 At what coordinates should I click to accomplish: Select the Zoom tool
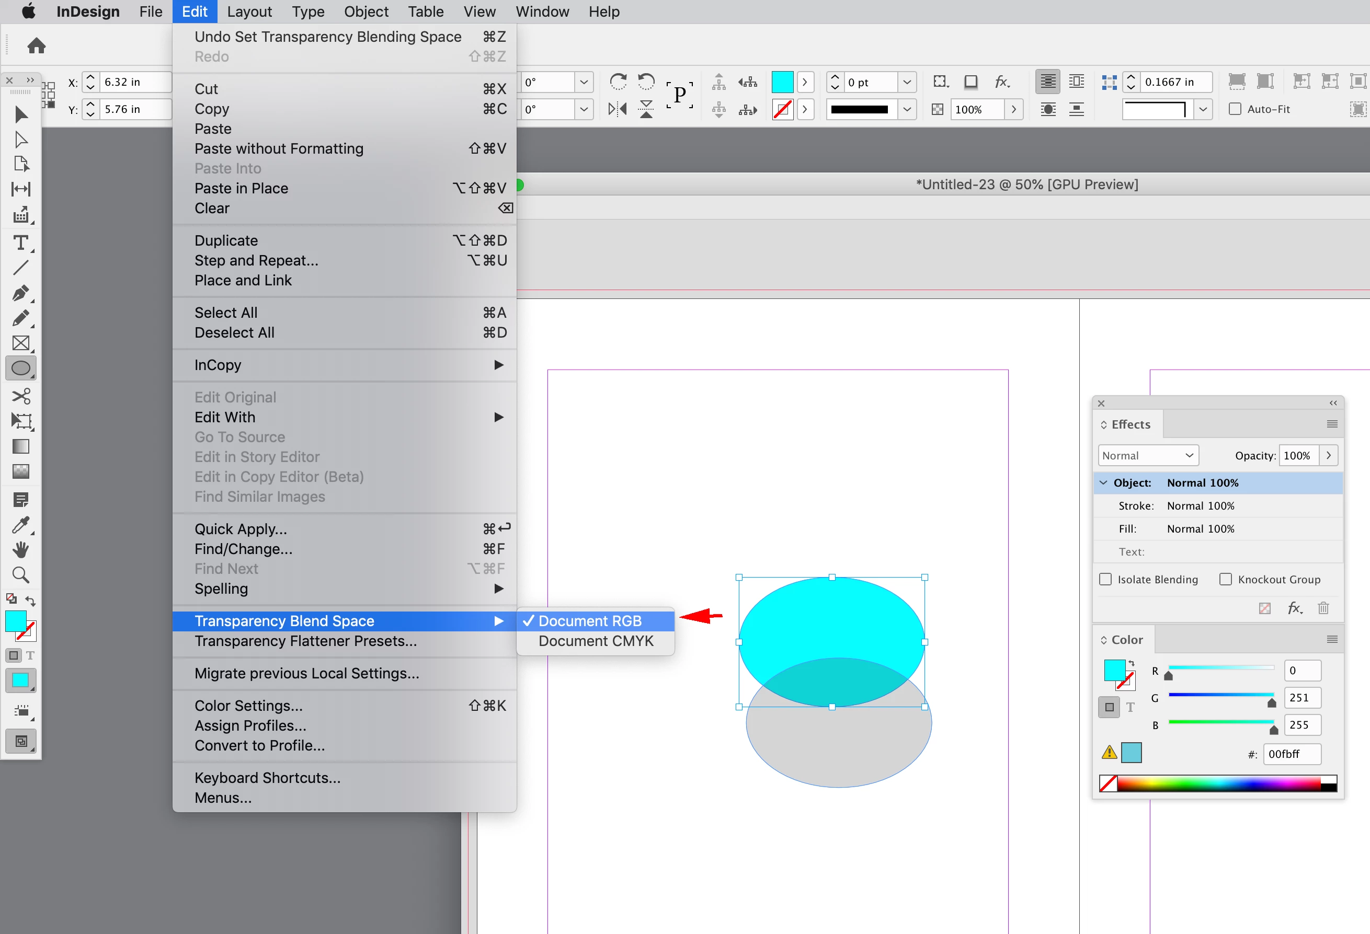point(20,574)
